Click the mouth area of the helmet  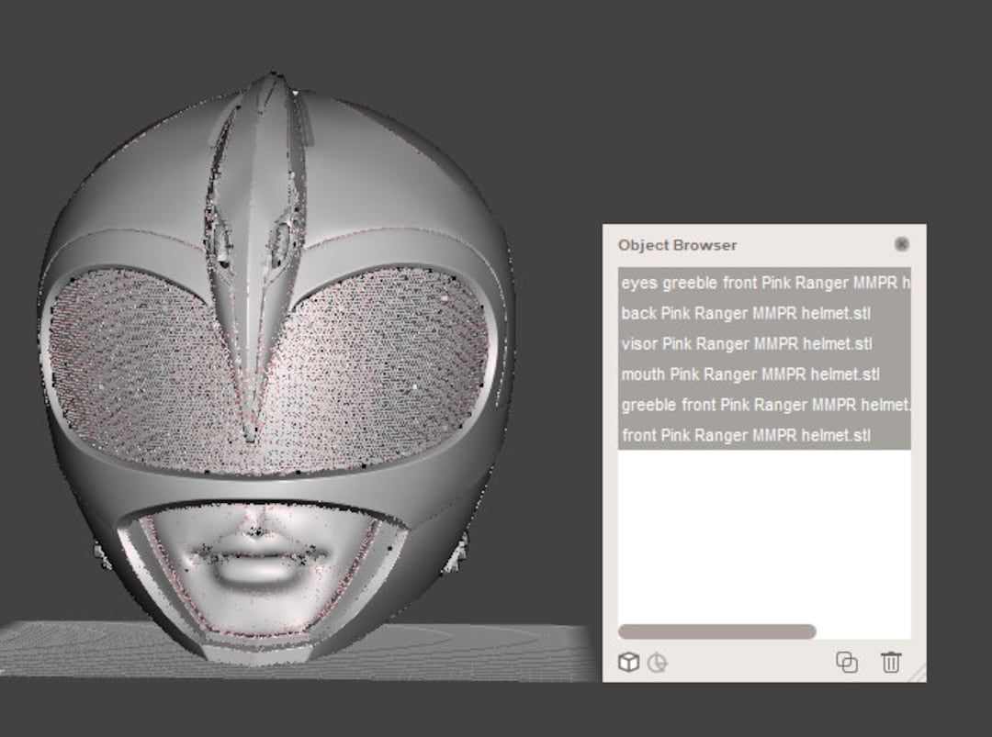[257, 560]
